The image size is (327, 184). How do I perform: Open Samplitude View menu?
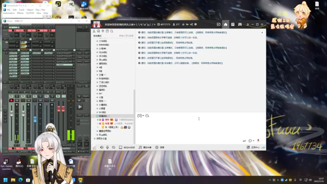click(38, 13)
